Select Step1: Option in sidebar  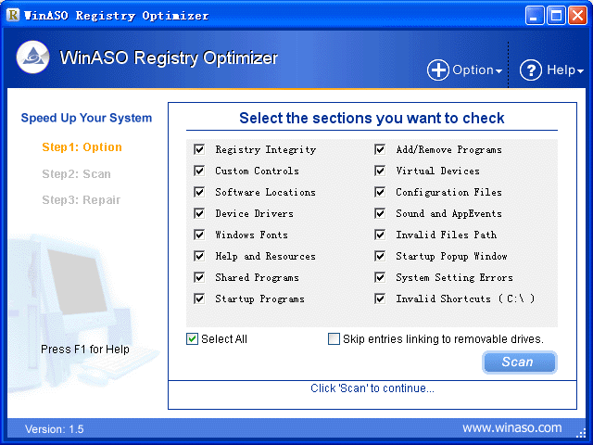[82, 146]
